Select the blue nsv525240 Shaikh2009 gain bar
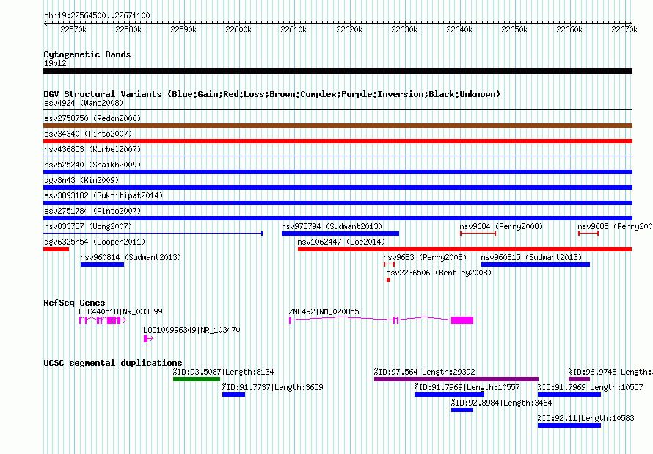Viewport: 653px width, 454px height. point(338,172)
